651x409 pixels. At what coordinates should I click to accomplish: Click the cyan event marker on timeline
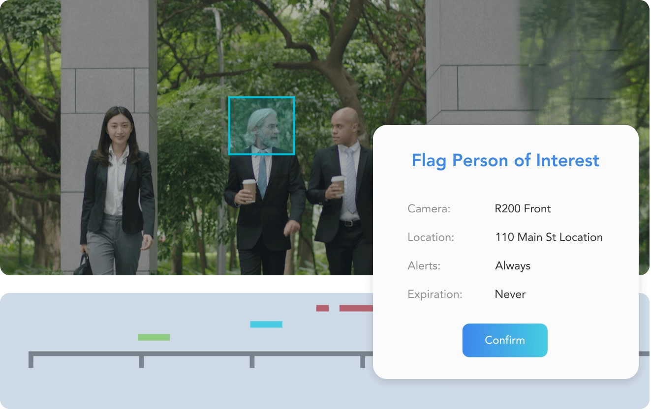pos(266,324)
